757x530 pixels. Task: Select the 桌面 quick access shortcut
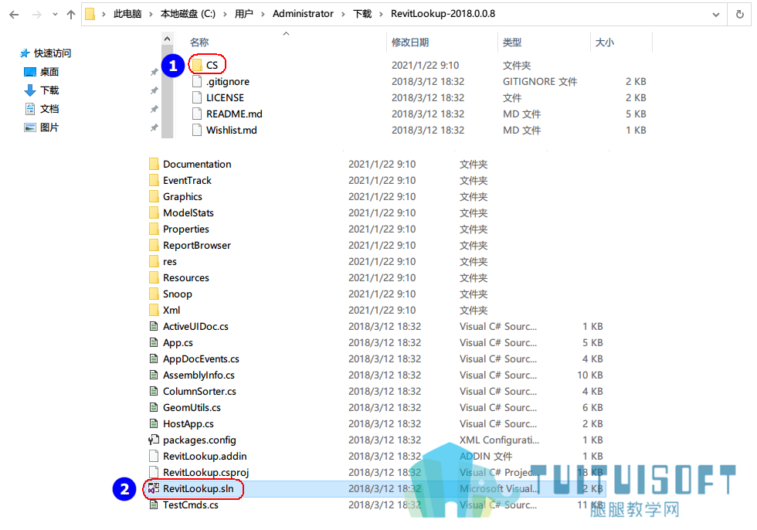pos(42,72)
